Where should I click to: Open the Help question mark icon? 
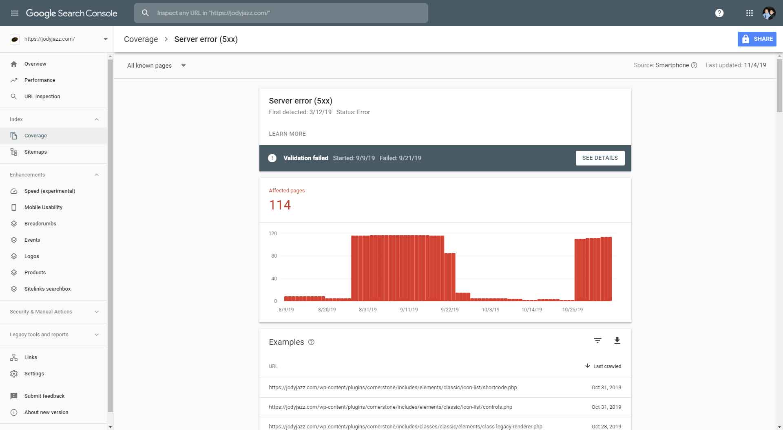point(719,13)
